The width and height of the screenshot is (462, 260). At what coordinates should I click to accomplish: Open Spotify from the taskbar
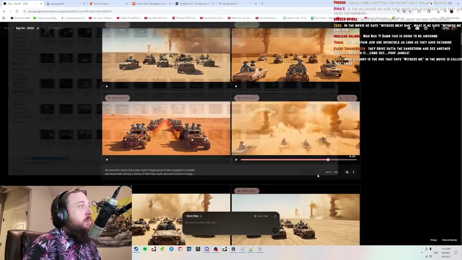(x=145, y=249)
